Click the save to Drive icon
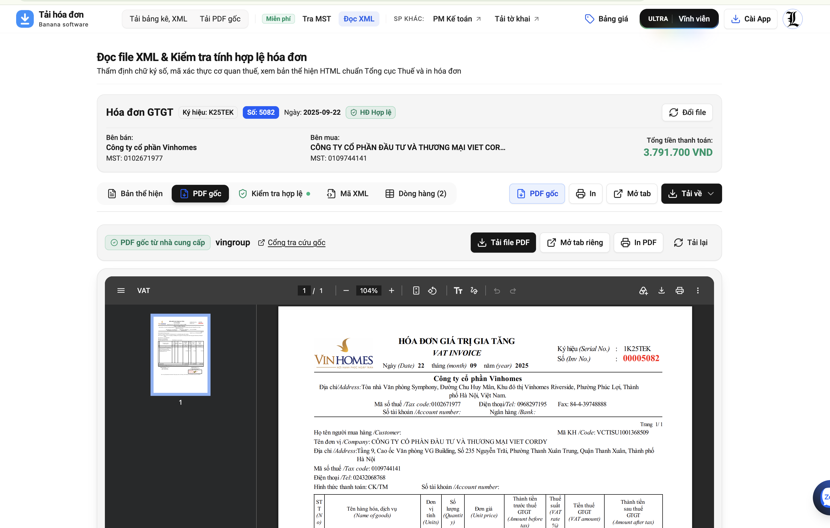The height and width of the screenshot is (528, 830). [x=643, y=290]
